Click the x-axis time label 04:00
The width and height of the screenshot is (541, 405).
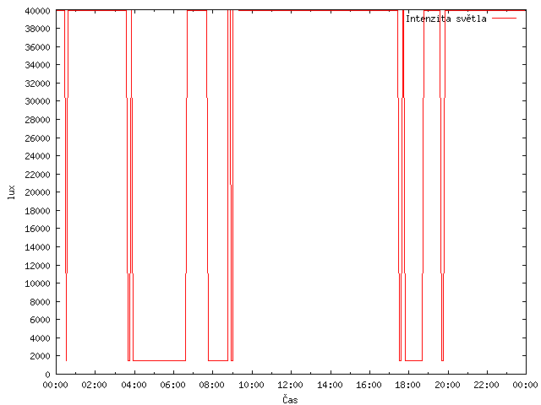(x=134, y=385)
